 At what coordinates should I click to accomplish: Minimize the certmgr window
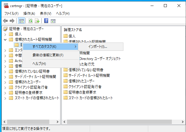click(x=152, y=6)
